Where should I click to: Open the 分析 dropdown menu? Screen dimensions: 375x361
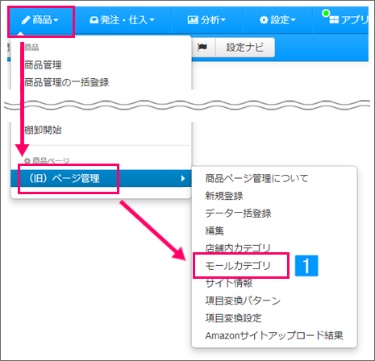[206, 20]
